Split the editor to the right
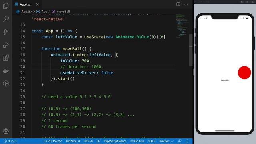 point(178,4)
